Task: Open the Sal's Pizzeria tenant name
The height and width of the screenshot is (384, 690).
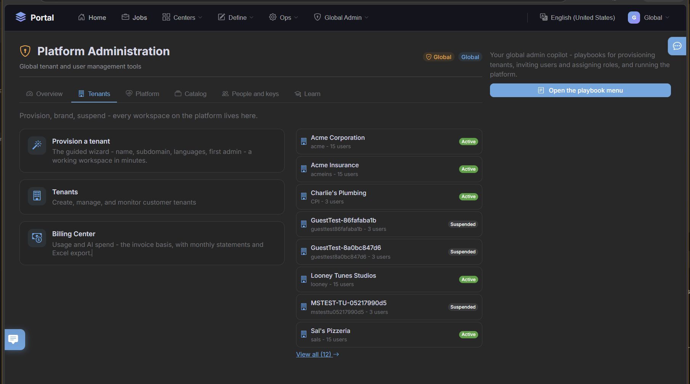Action: [x=330, y=331]
